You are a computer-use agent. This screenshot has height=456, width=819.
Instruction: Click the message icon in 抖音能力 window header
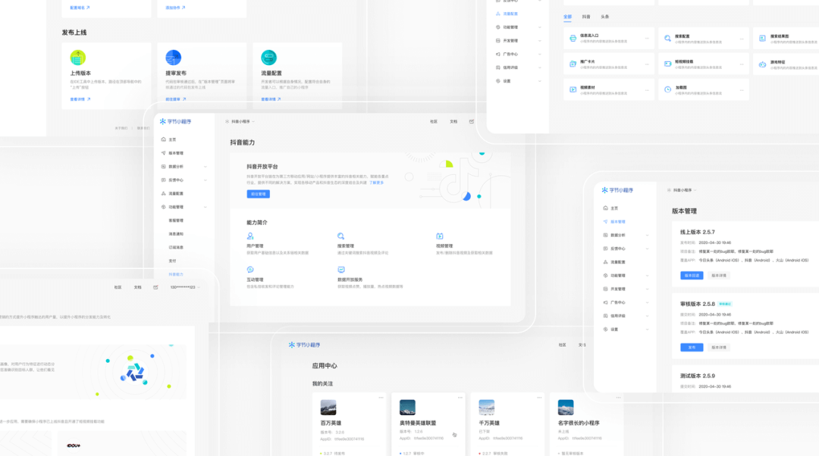(471, 121)
